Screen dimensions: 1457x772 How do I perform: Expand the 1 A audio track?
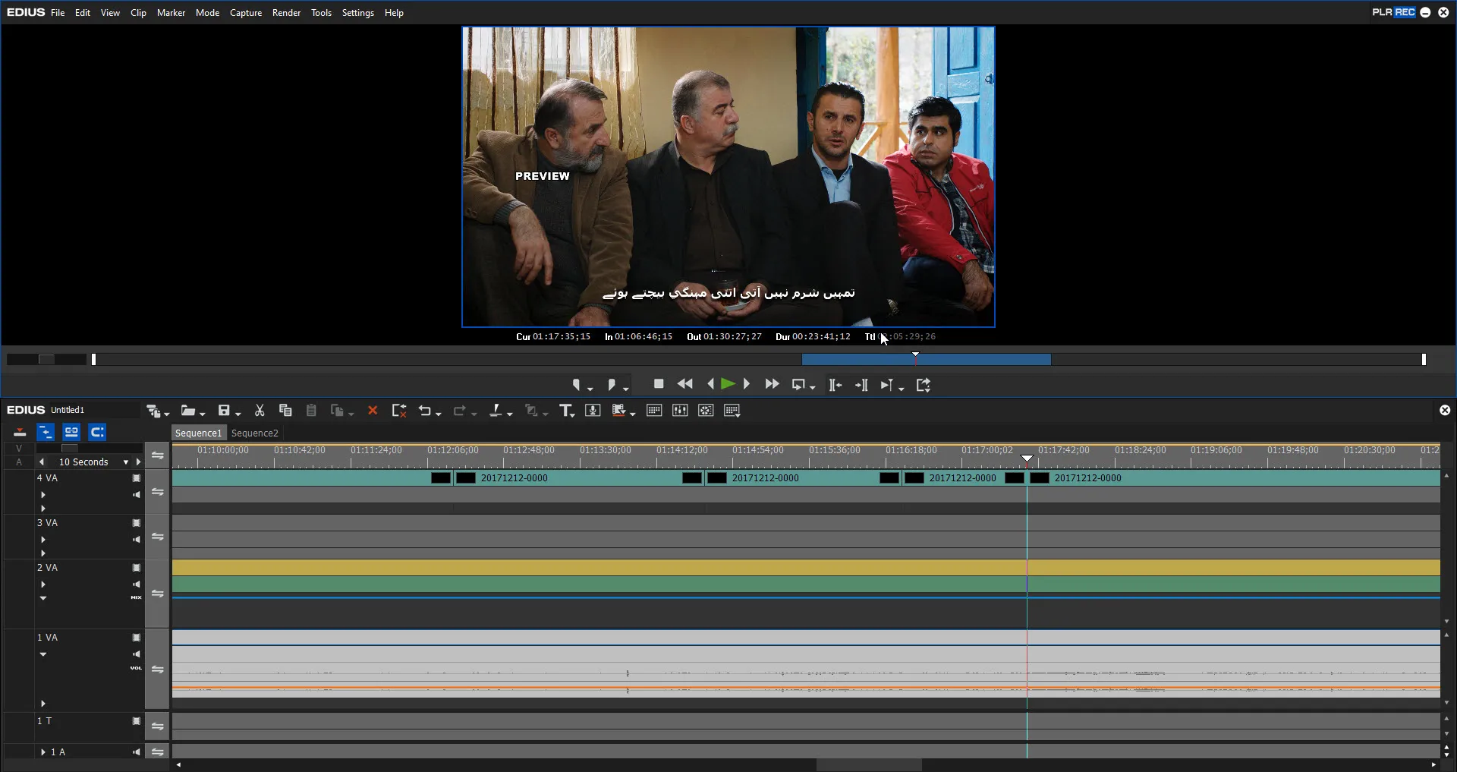pyautogui.click(x=43, y=752)
